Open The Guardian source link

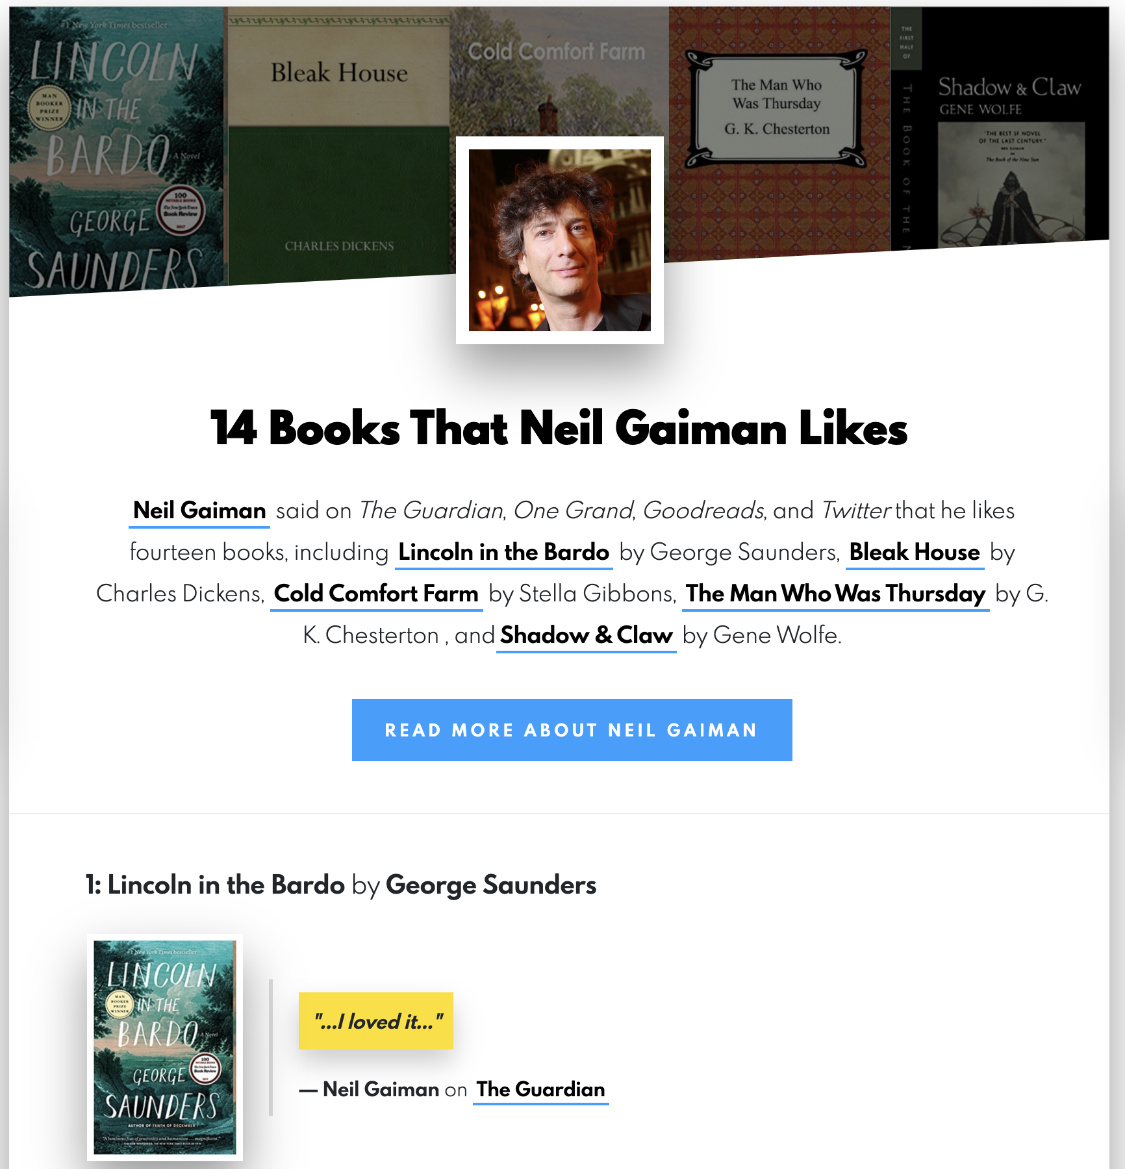click(x=540, y=1089)
